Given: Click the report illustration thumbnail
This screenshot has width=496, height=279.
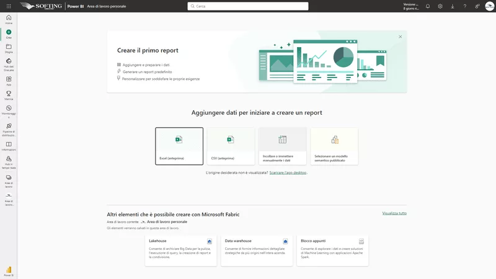Looking at the screenshot, I should click(322, 61).
